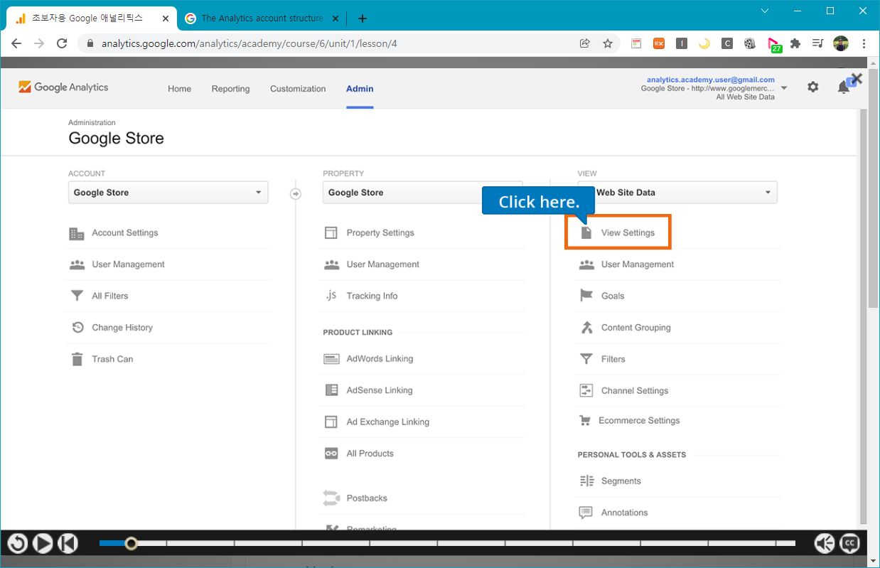
Task: Open the Customization tab
Action: tap(298, 89)
